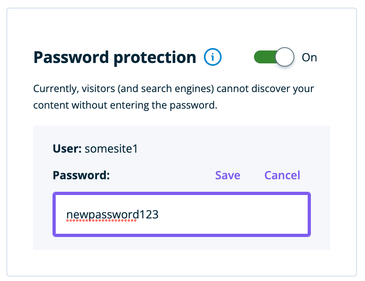Click the word 'protection' in the heading
Image resolution: width=365 pixels, height=281 pixels.
tap(155, 57)
